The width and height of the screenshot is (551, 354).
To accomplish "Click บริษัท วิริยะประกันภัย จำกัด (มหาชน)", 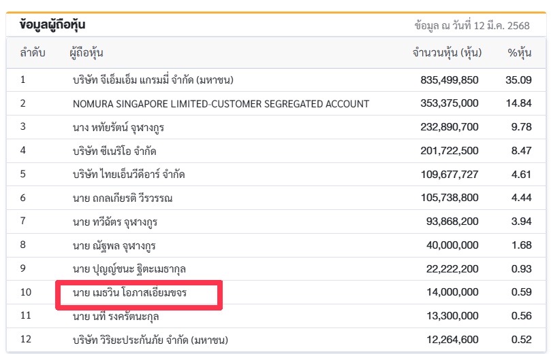I will click(x=151, y=340).
